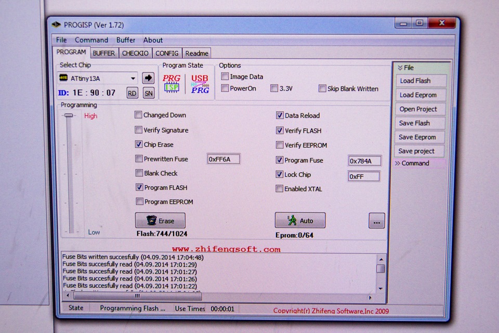Enable the Image Data checkbox
The image size is (499, 333).
(x=225, y=76)
